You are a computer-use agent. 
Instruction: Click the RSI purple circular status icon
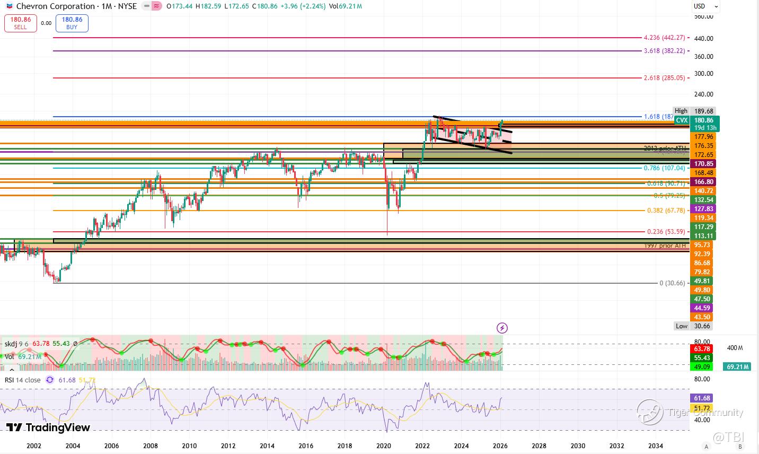(50, 380)
